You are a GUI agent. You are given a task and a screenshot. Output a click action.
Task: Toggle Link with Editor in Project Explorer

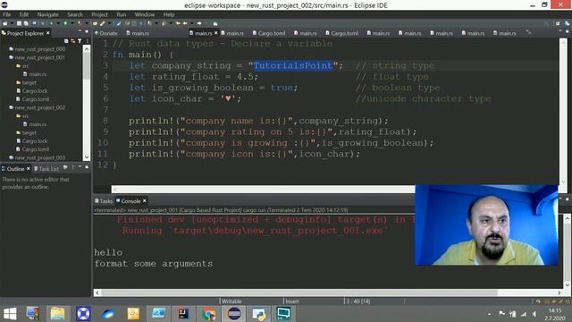pos(73,41)
